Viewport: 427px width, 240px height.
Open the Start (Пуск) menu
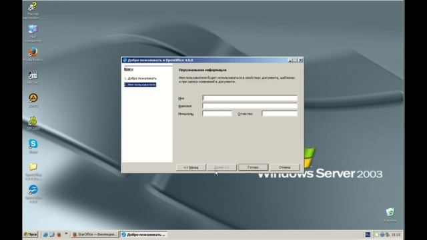coord(31,234)
